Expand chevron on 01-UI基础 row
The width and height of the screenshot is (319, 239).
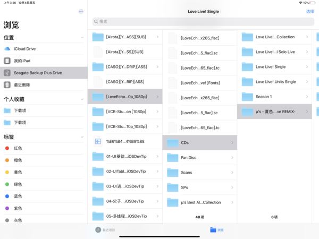157,156
